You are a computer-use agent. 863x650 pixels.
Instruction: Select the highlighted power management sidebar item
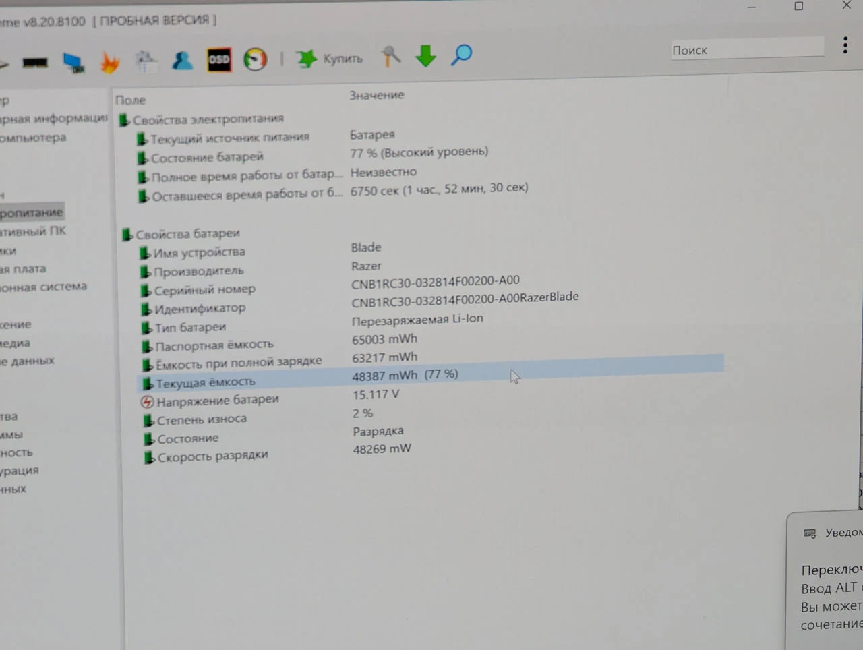tap(32, 212)
